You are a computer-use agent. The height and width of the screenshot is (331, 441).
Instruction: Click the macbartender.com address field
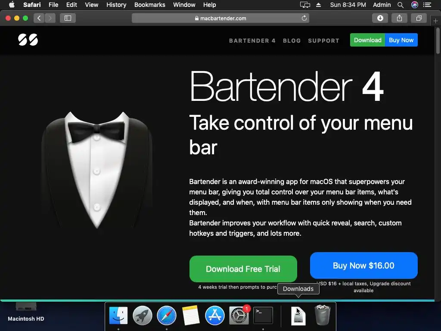click(220, 18)
